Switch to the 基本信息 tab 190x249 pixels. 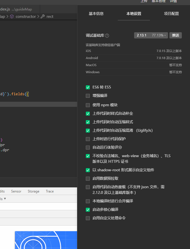tap(96, 14)
